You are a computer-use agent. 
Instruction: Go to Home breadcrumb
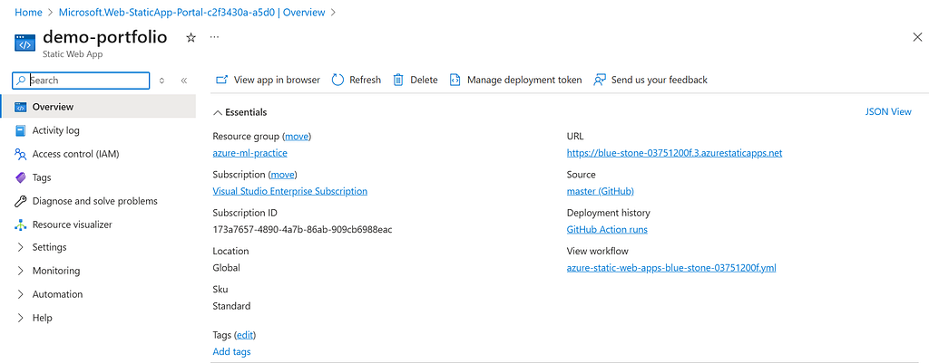click(x=28, y=12)
